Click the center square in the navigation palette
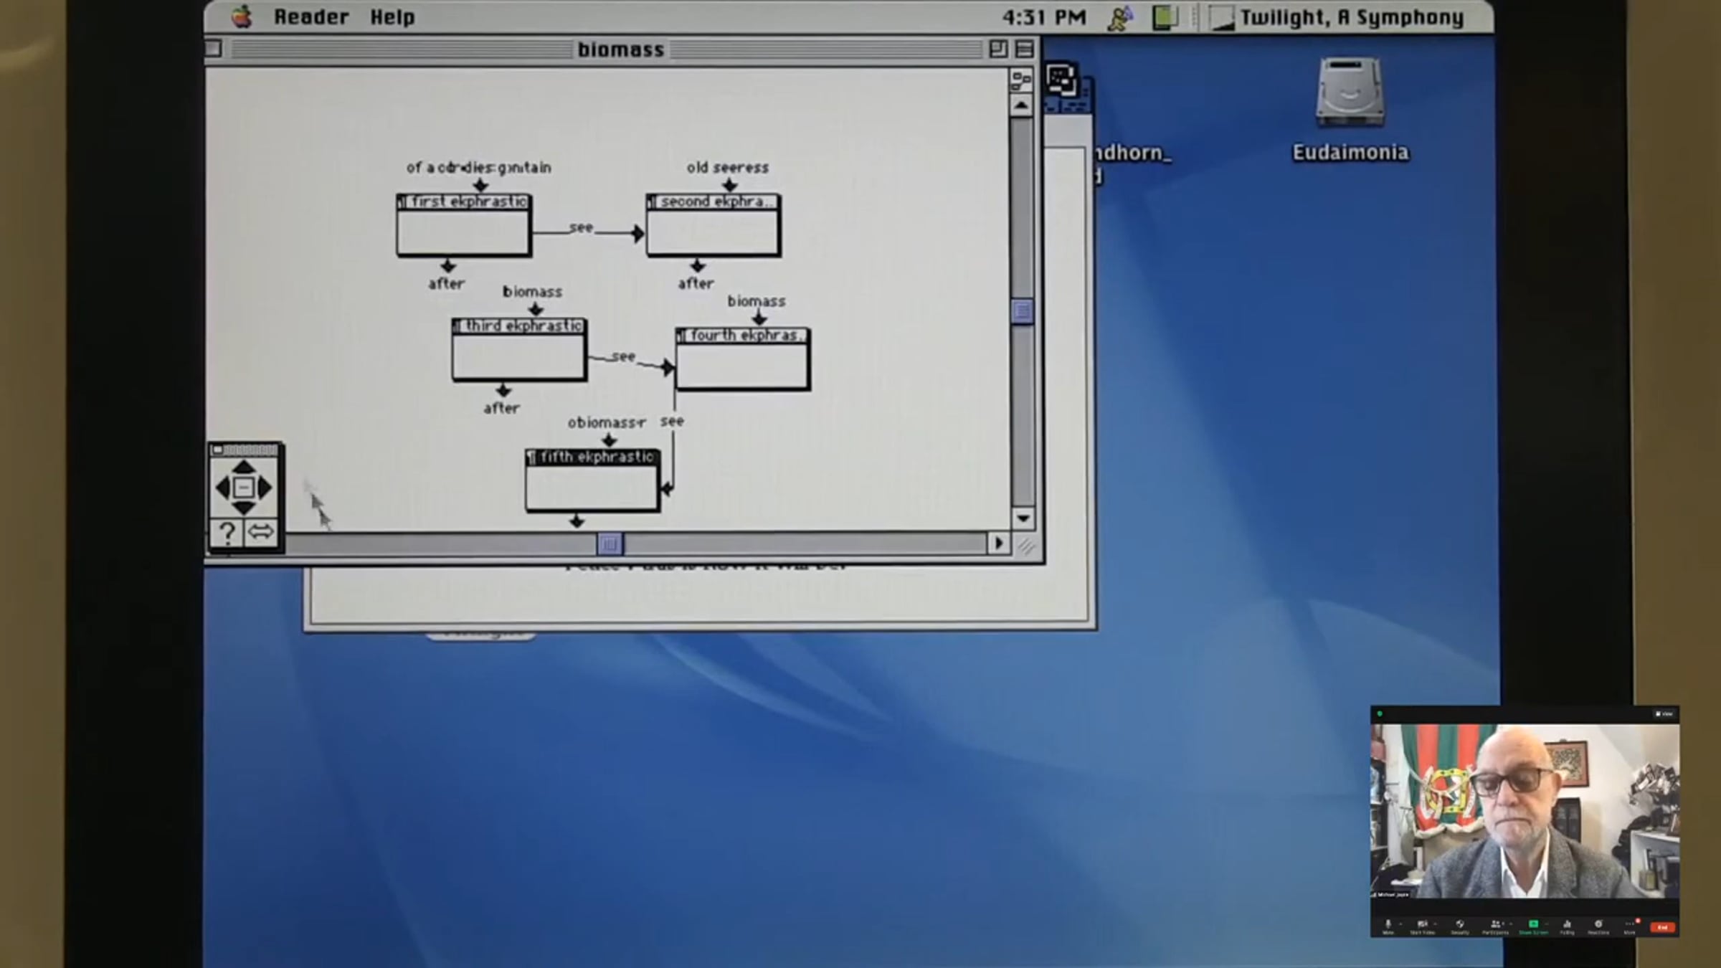Image resolution: width=1721 pixels, height=968 pixels. pyautogui.click(x=244, y=488)
